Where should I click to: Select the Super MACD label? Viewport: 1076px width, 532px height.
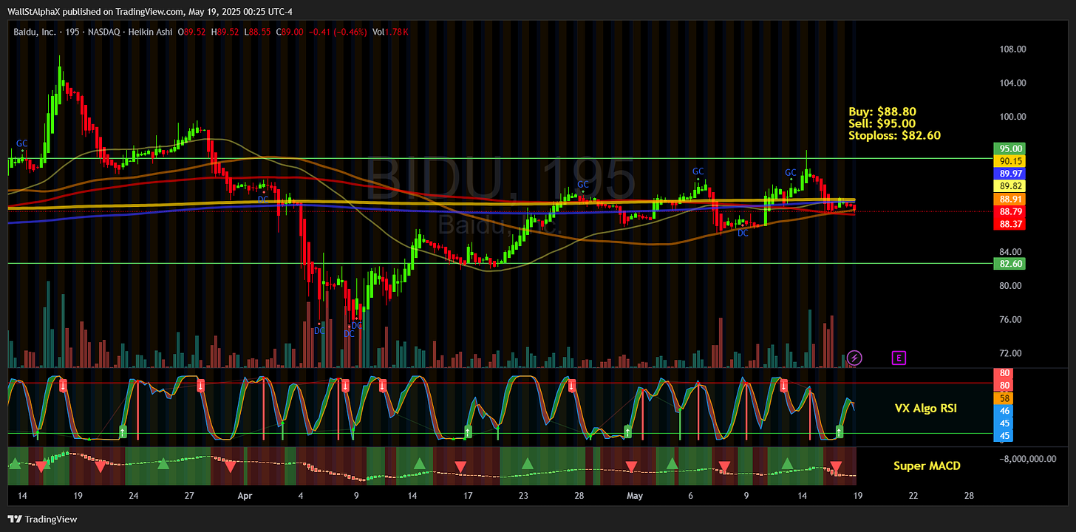pyautogui.click(x=927, y=465)
